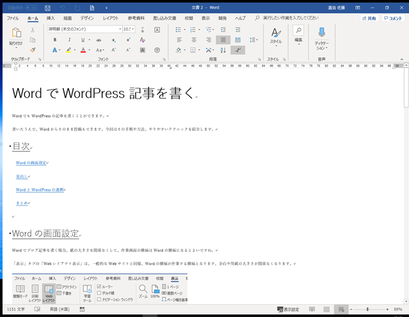Open the ファイル tab
This screenshot has width=409, height=317.
pyautogui.click(x=13, y=19)
